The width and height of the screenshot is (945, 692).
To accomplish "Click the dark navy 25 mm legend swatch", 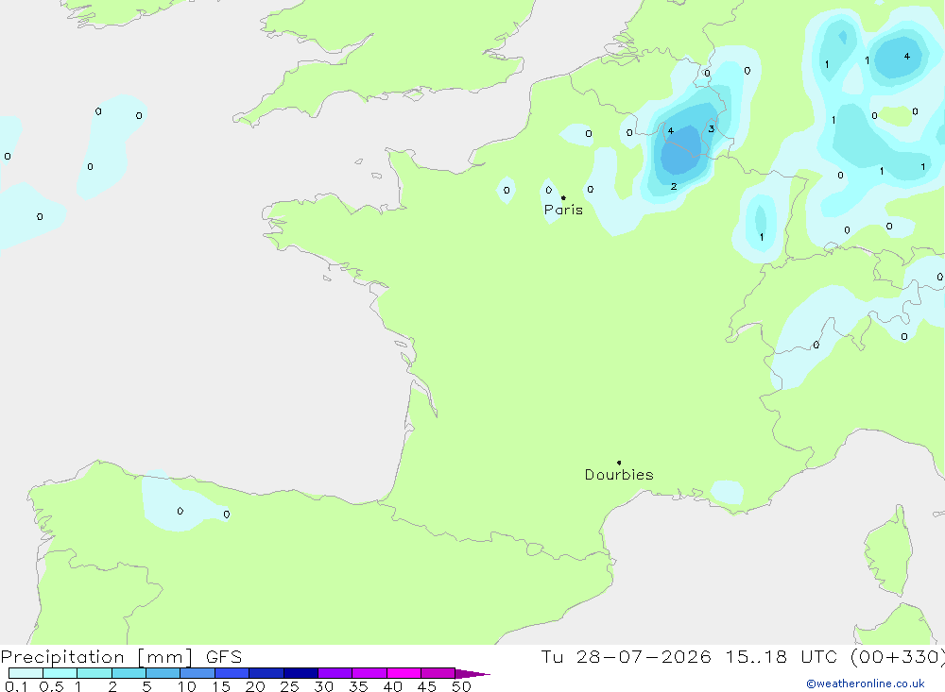I will coord(301,673).
